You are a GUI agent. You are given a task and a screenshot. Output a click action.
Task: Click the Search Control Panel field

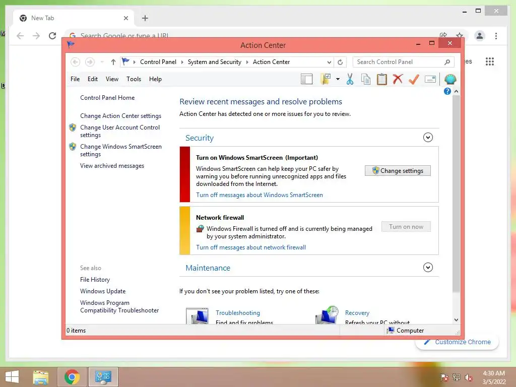(x=403, y=62)
